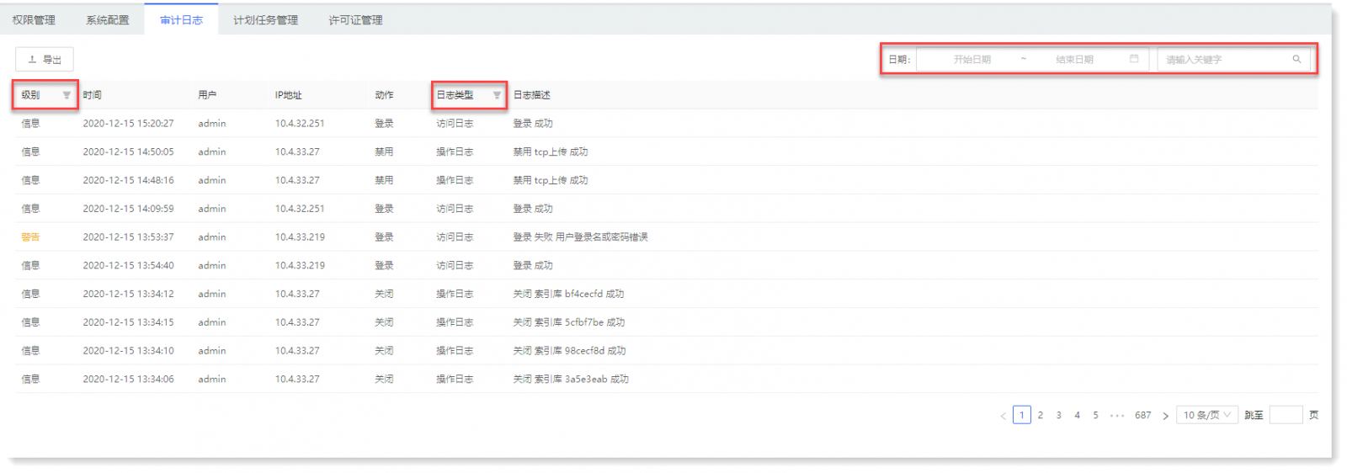Open the 10 条/页 page size dropdown

point(1206,415)
